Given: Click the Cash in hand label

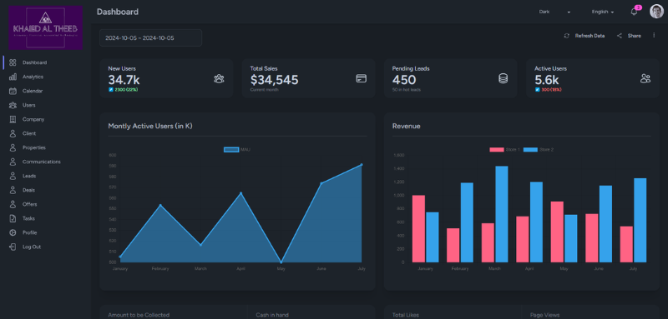Looking at the screenshot, I should pos(272,315).
